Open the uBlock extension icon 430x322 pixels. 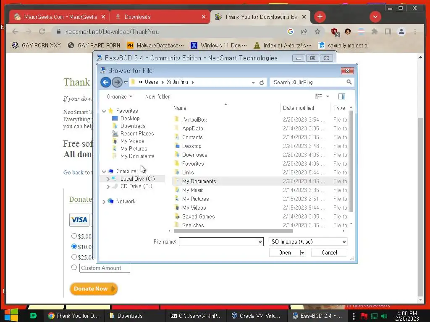click(x=335, y=32)
